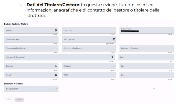Click into Provincia di Residenza field
The width and height of the screenshot is (178, 108).
(31, 48)
